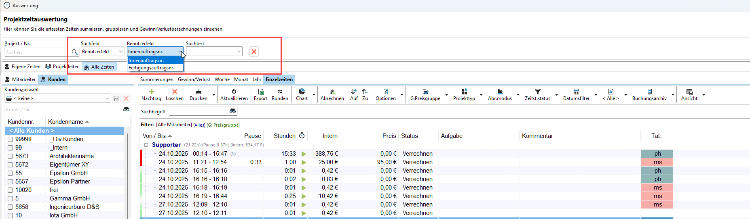Viewport: 750px width, 219px height.
Task: Check the box for customer 99998
Action: point(11,139)
